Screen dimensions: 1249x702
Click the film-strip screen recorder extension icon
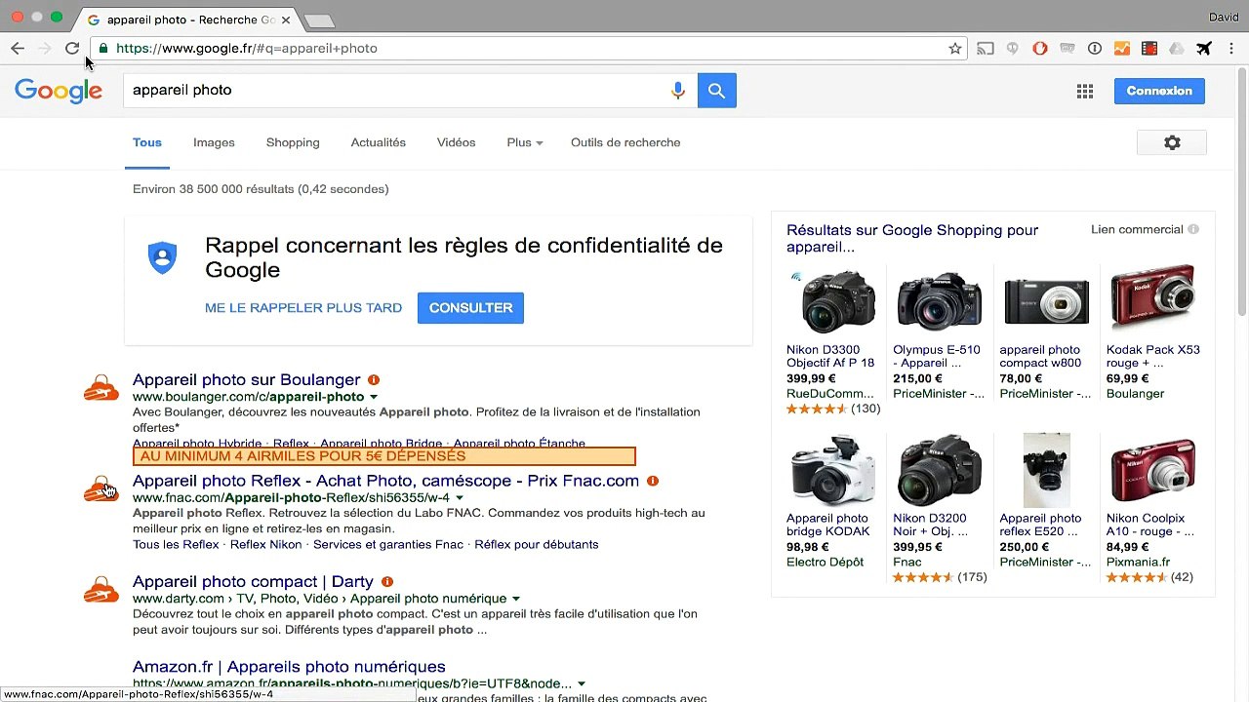(x=1149, y=48)
